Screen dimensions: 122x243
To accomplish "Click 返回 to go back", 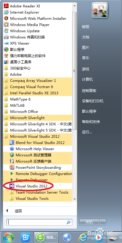I will [x=18, y=211].
